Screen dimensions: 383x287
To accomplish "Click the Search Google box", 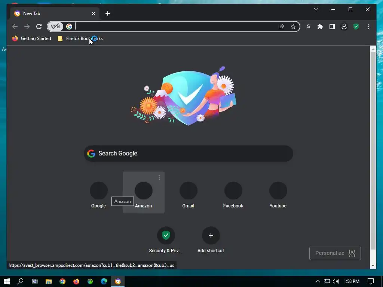I will pos(189,154).
